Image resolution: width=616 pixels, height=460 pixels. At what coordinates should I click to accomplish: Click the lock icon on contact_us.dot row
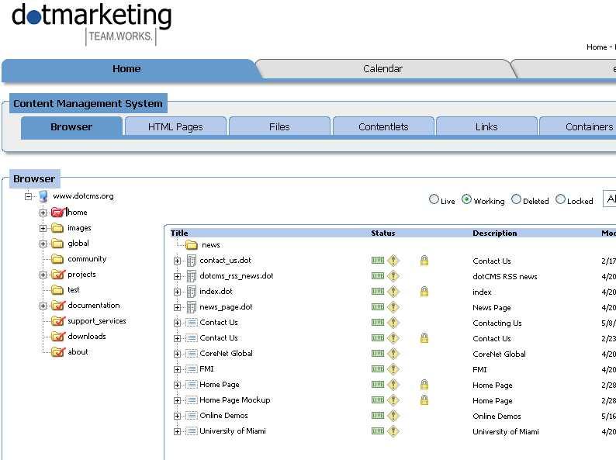click(x=424, y=261)
